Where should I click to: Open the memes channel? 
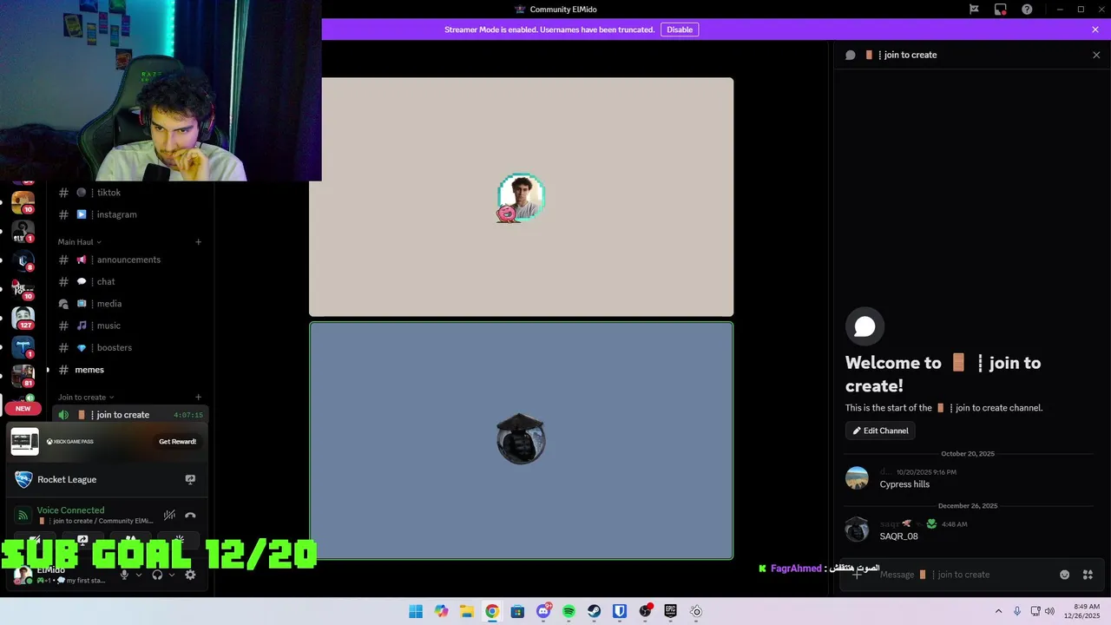[130, 370]
